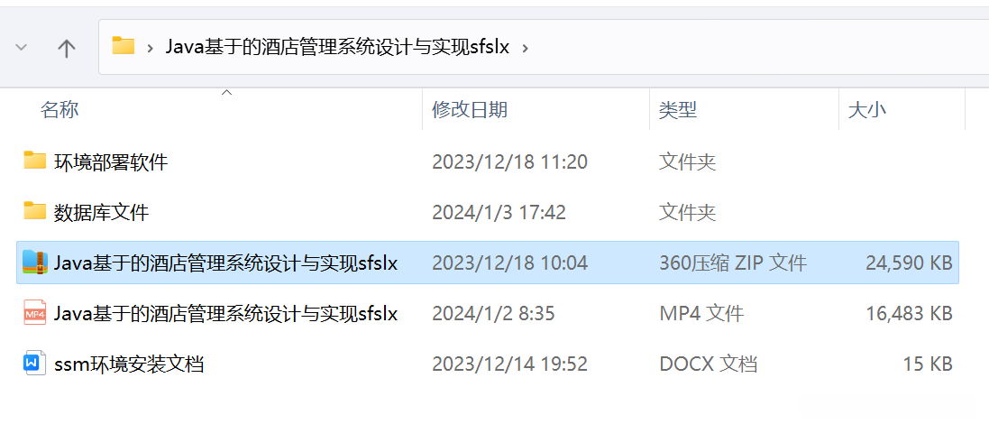Select ssm环境安装文档 file name

129,364
